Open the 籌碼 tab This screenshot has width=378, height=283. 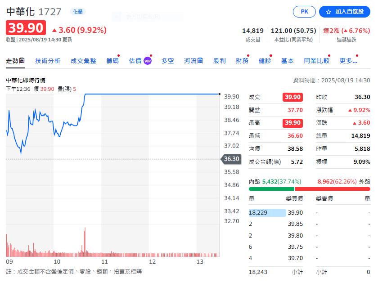(x=112, y=61)
